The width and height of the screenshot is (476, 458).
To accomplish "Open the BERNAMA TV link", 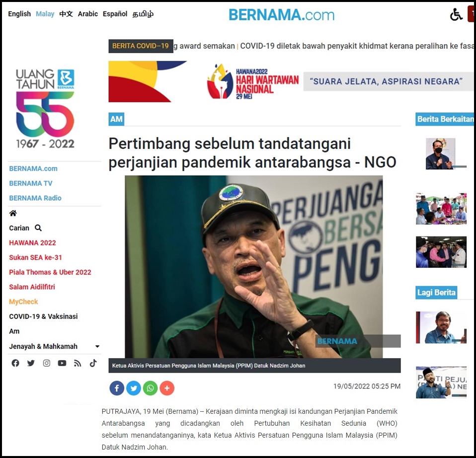I will (x=31, y=183).
